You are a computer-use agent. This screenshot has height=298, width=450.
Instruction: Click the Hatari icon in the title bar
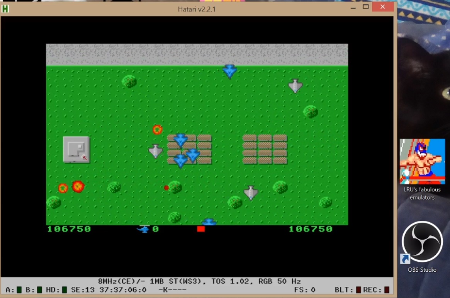5,9
